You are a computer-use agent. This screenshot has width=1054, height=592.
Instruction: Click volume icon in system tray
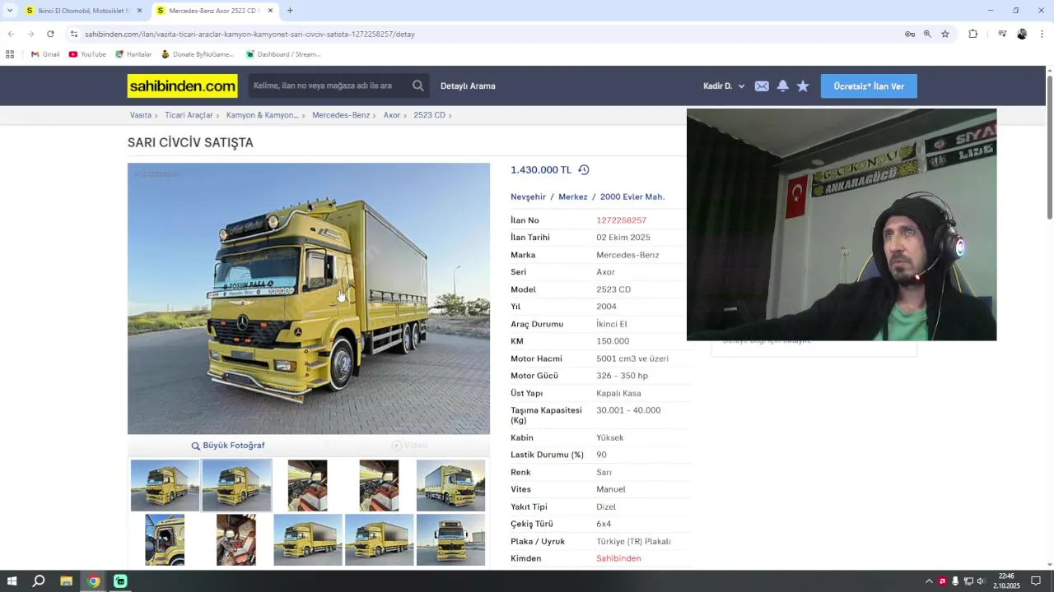pyautogui.click(x=981, y=581)
